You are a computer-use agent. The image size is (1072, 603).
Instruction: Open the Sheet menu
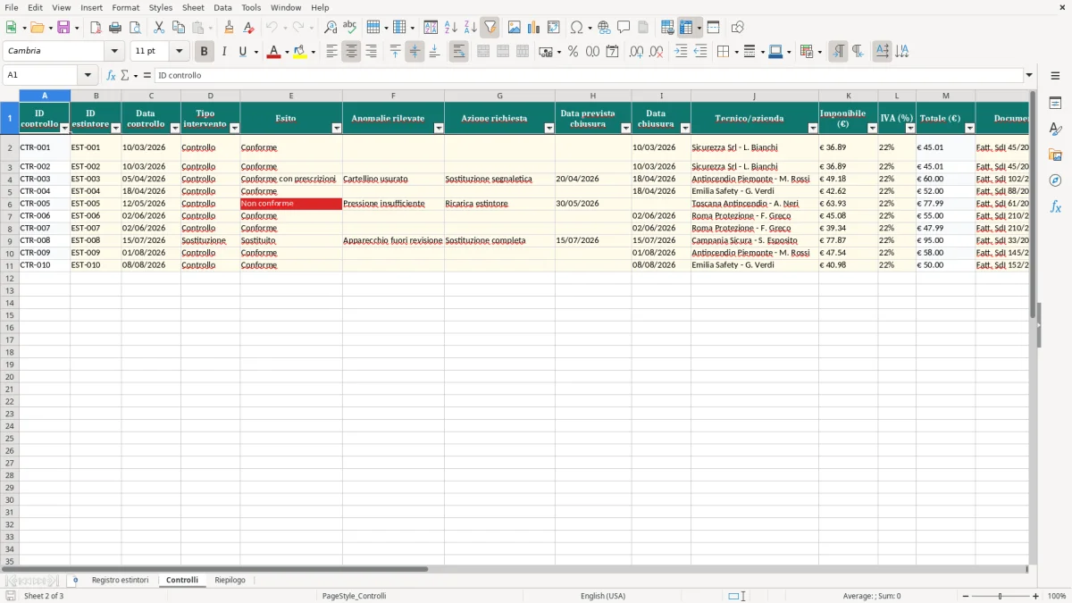pyautogui.click(x=194, y=7)
